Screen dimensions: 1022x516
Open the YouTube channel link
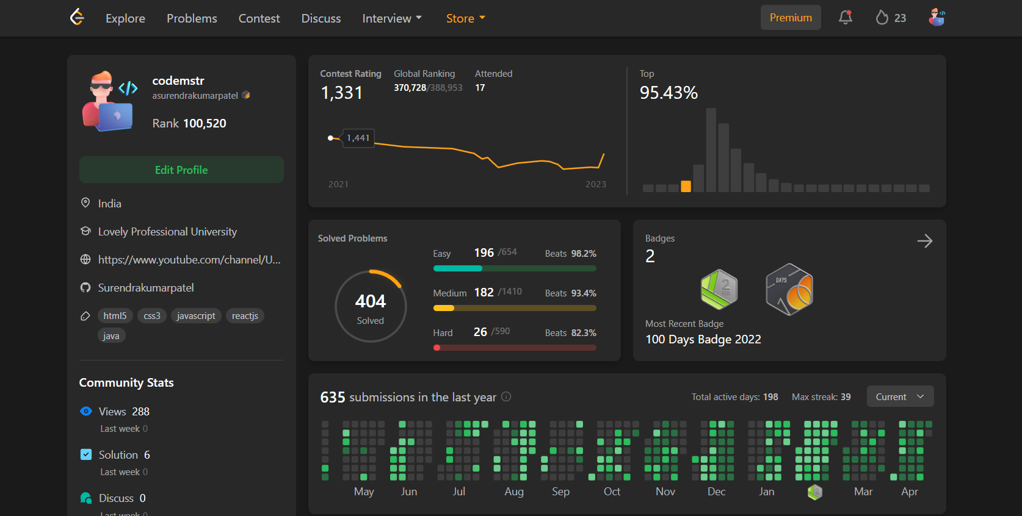(189, 259)
